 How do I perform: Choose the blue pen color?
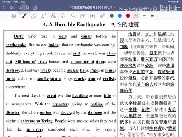click(120, 16)
